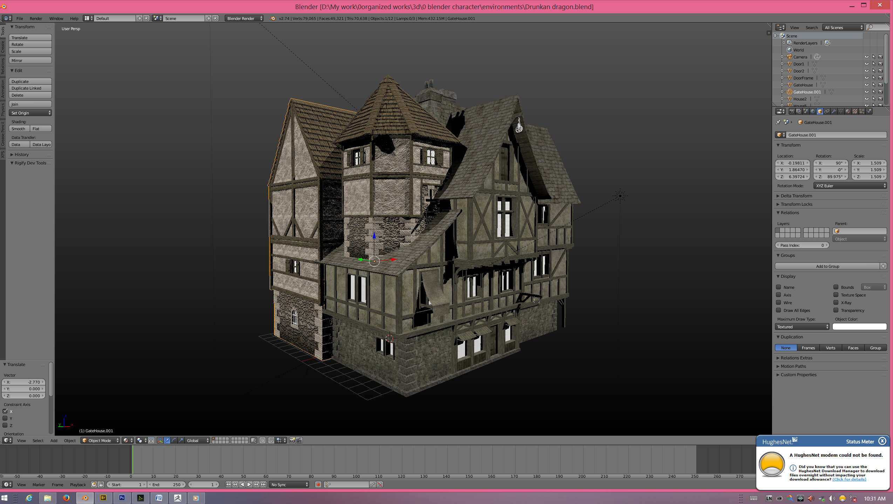Image resolution: width=893 pixels, height=504 pixels.
Task: Open Firefox from the taskbar
Action: click(x=66, y=498)
